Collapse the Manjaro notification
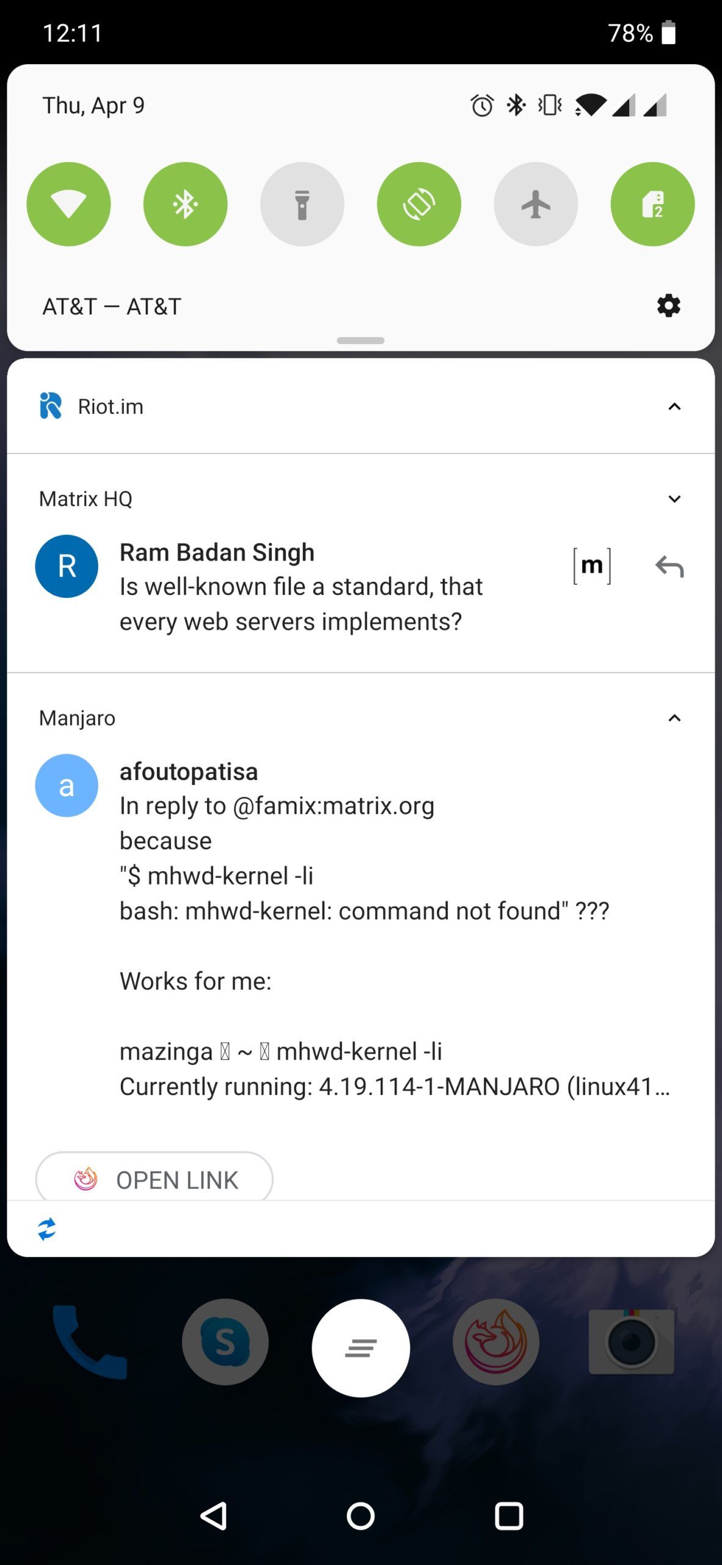The height and width of the screenshot is (1565, 722). (674, 718)
